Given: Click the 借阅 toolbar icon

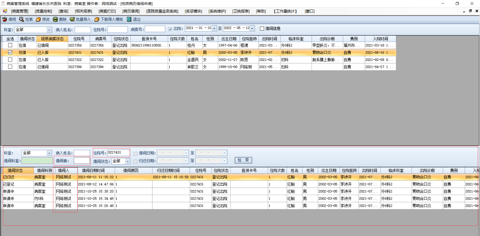Looking at the screenshot, I should click(5, 19).
